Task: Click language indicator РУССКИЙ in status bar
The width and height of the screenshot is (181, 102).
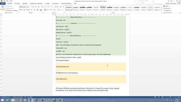Action: (30, 97)
